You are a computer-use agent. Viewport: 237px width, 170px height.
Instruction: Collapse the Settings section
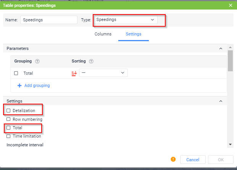[221, 101]
